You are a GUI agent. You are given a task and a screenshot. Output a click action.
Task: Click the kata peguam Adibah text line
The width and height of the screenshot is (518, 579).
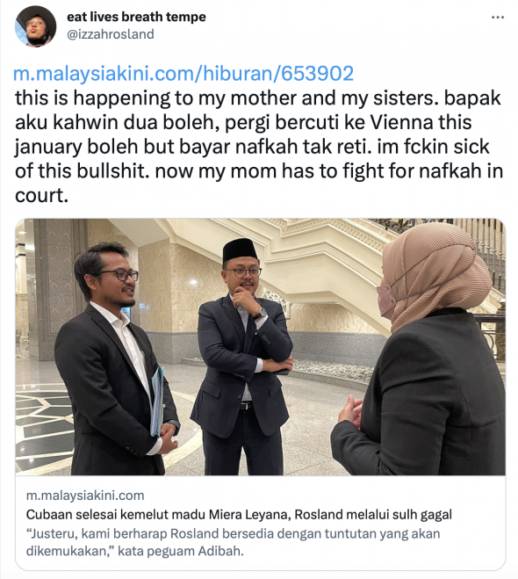pos(134,551)
